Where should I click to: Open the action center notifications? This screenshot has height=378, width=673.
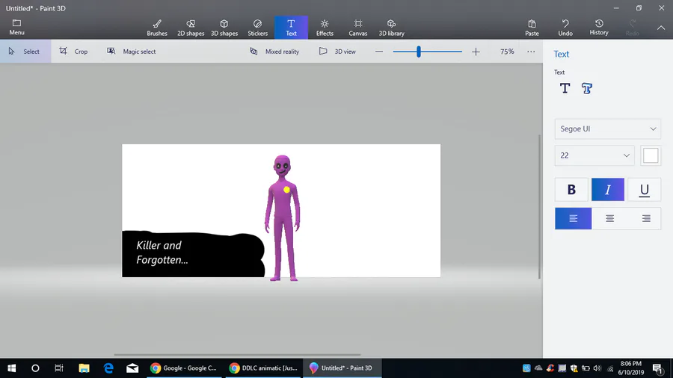pyautogui.click(x=658, y=368)
